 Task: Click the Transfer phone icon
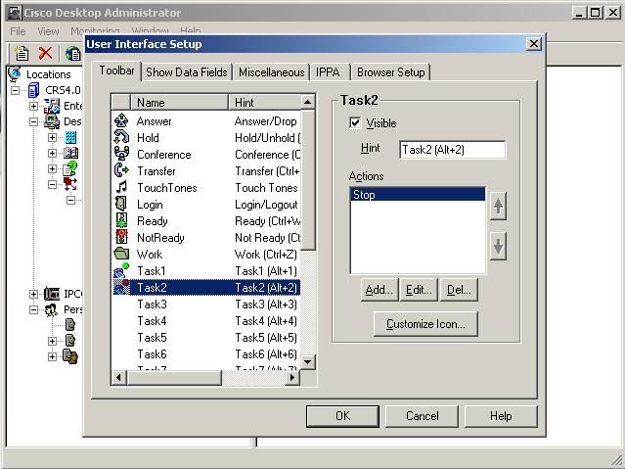pos(121,170)
